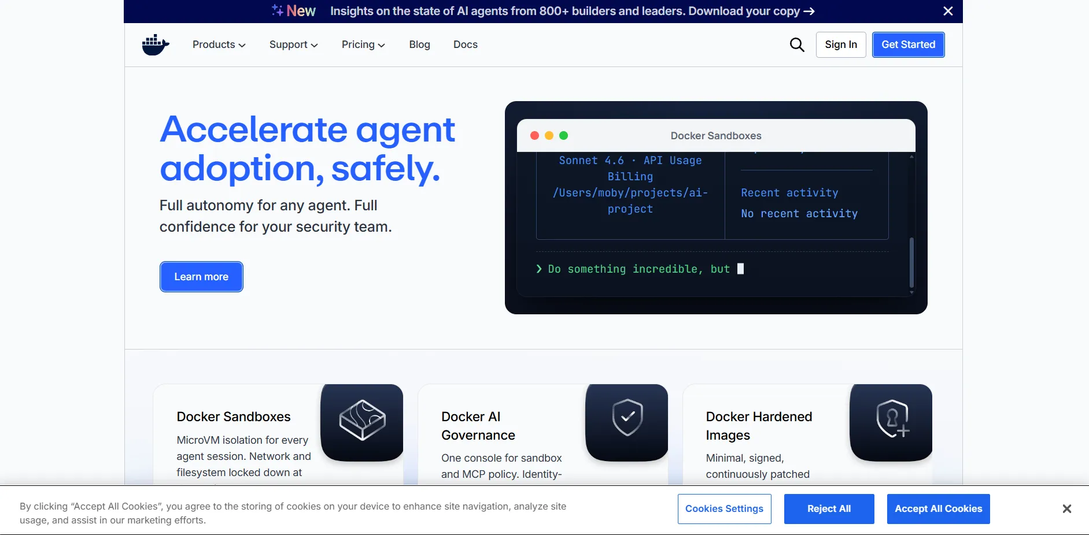Open the Docker Hardened Images card title
This screenshot has width=1089, height=535.
pos(759,426)
